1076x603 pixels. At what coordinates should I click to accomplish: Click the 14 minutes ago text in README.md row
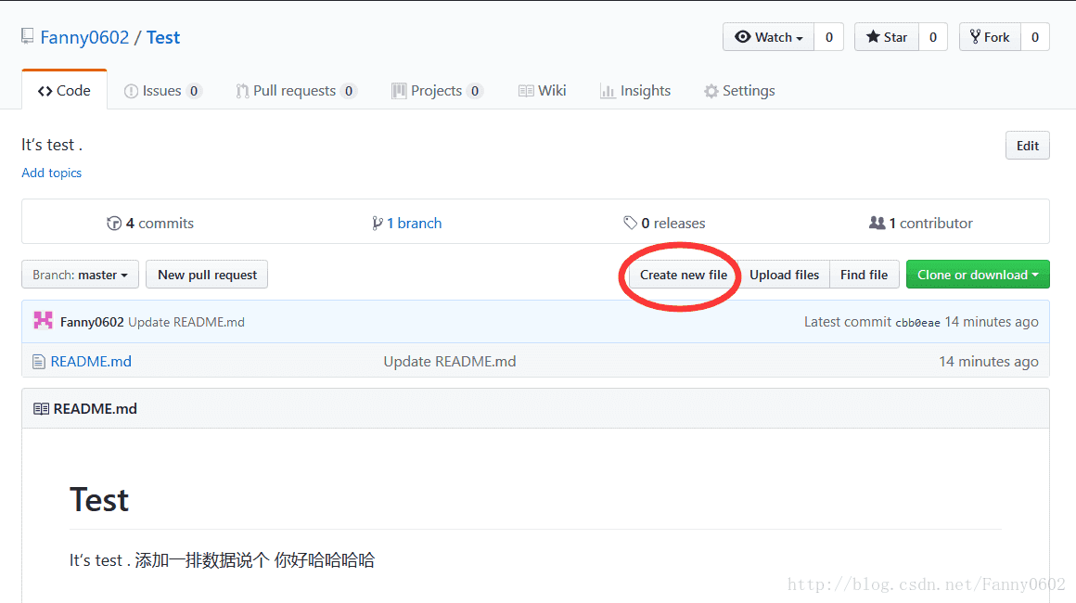(988, 362)
